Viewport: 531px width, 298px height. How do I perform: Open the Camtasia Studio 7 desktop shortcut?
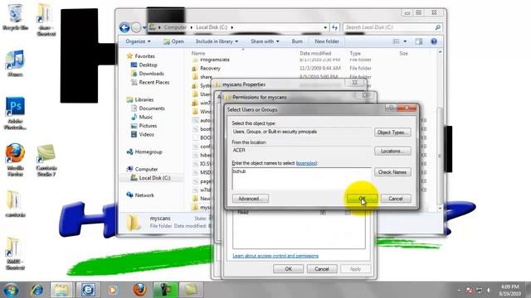pos(46,160)
